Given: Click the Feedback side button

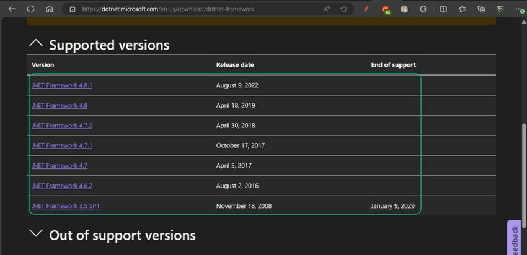Looking at the screenshot, I should tap(514, 238).
